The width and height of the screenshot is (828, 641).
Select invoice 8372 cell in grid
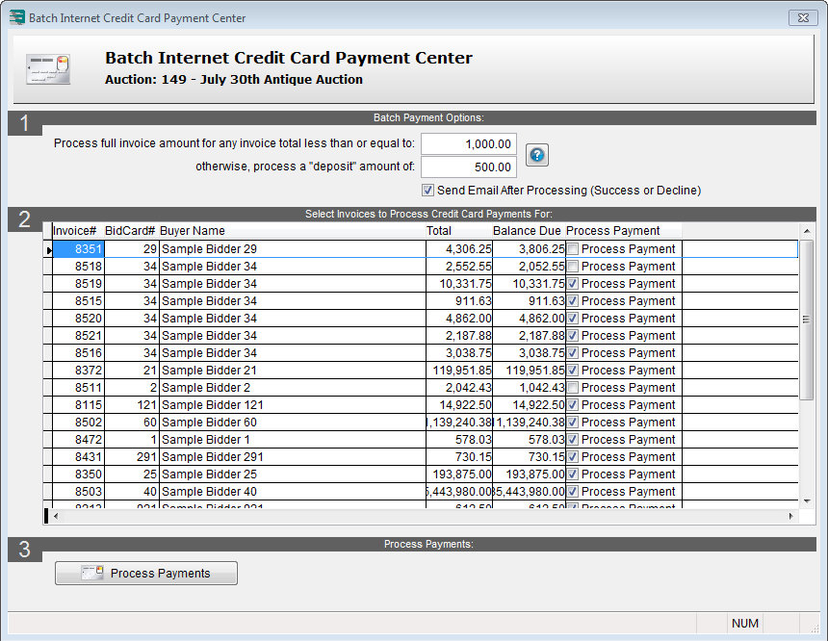point(77,371)
